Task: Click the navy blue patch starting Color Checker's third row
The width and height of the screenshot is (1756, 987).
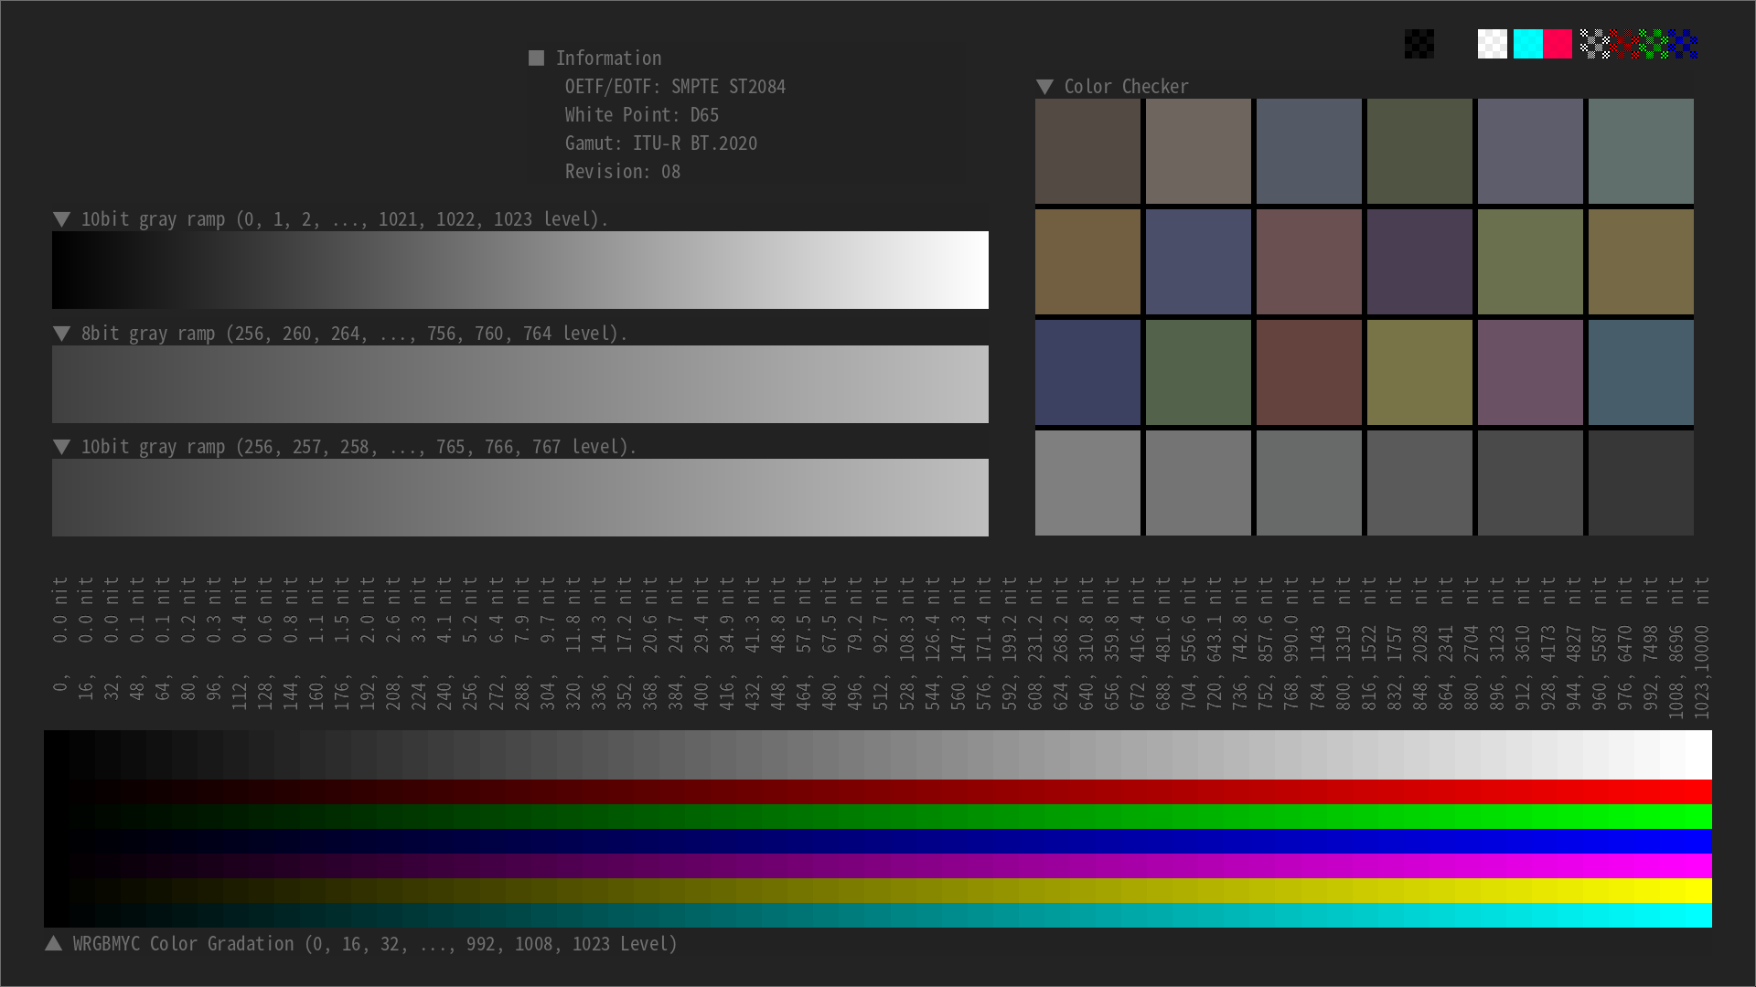Action: [x=1087, y=372]
